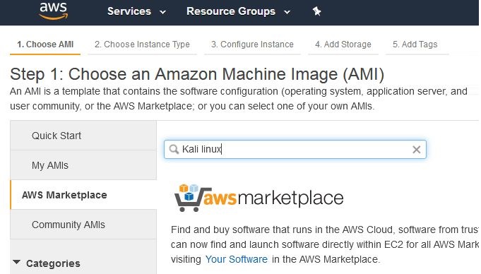
Task: Open Community AMIs in the sidebar
Action: [83, 225]
